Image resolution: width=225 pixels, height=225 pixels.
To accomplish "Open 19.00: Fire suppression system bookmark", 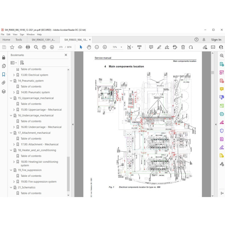I will pyautogui.click(x=39, y=182).
